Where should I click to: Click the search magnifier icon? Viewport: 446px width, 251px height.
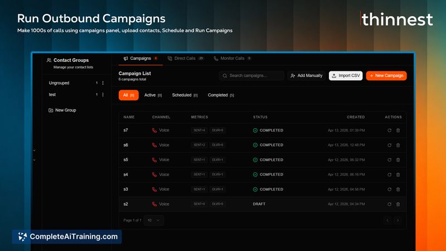[x=225, y=76]
